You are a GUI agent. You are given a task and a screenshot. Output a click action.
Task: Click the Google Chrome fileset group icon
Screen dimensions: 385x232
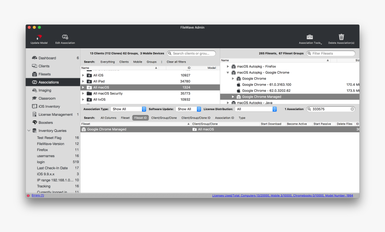click(239, 79)
